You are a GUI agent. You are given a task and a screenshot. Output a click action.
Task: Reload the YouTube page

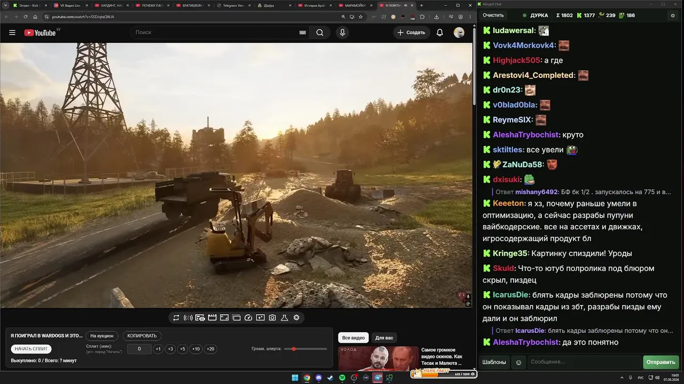(x=26, y=17)
